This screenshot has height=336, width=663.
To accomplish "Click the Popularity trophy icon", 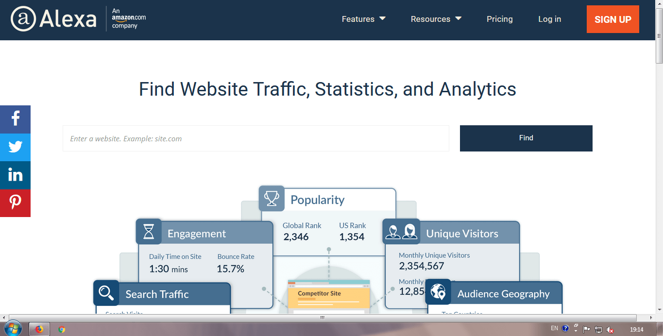I will click(272, 198).
